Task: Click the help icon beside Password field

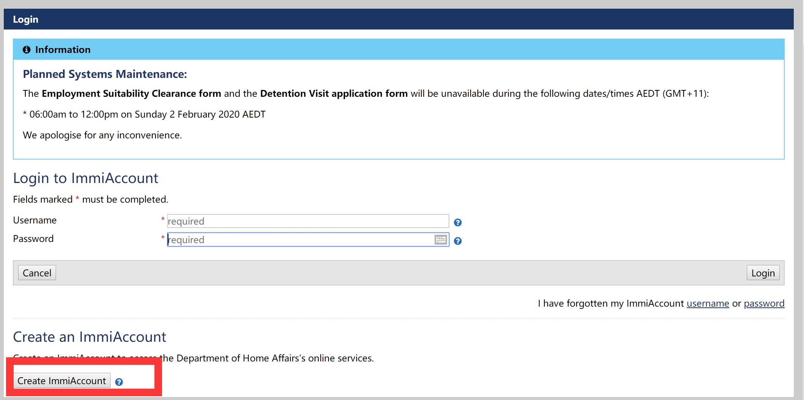Action: (458, 241)
